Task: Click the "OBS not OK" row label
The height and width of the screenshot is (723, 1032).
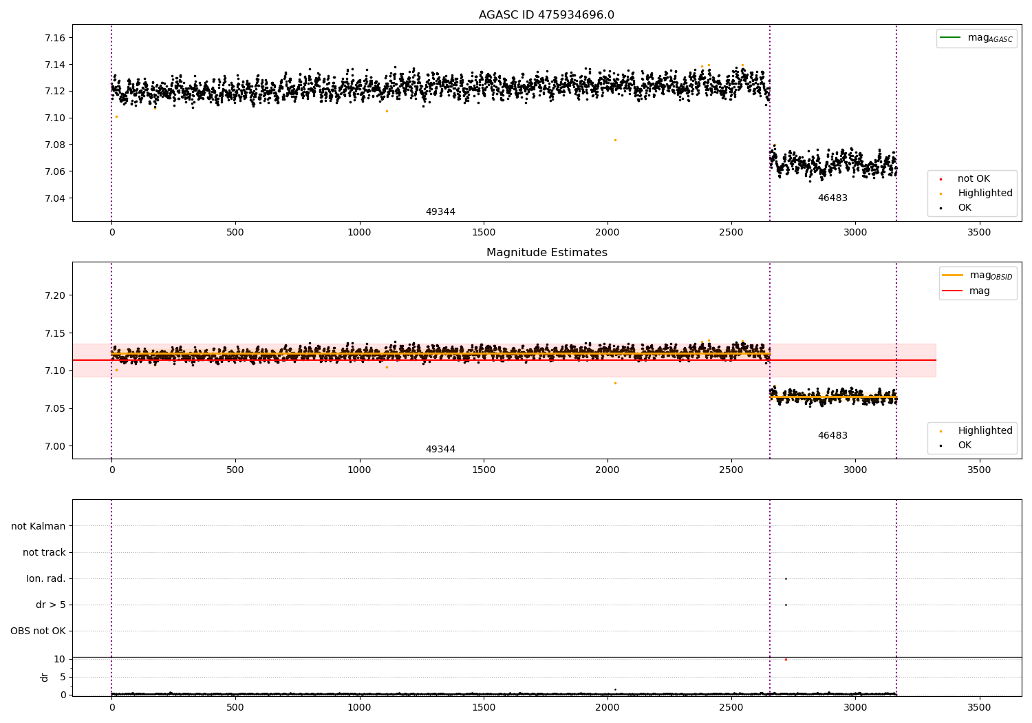Action: [38, 631]
